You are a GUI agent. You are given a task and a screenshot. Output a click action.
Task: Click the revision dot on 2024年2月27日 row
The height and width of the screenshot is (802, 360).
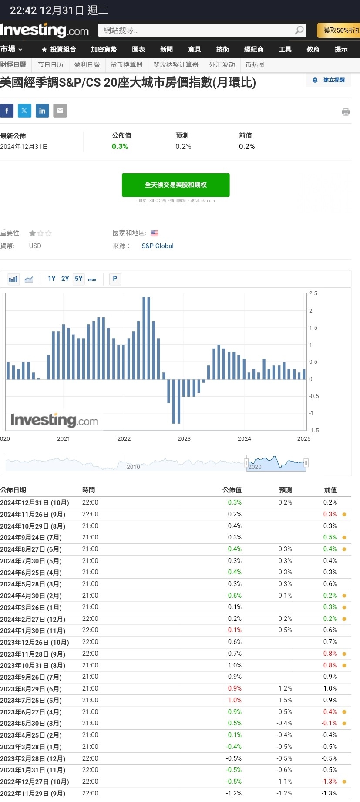point(344,619)
